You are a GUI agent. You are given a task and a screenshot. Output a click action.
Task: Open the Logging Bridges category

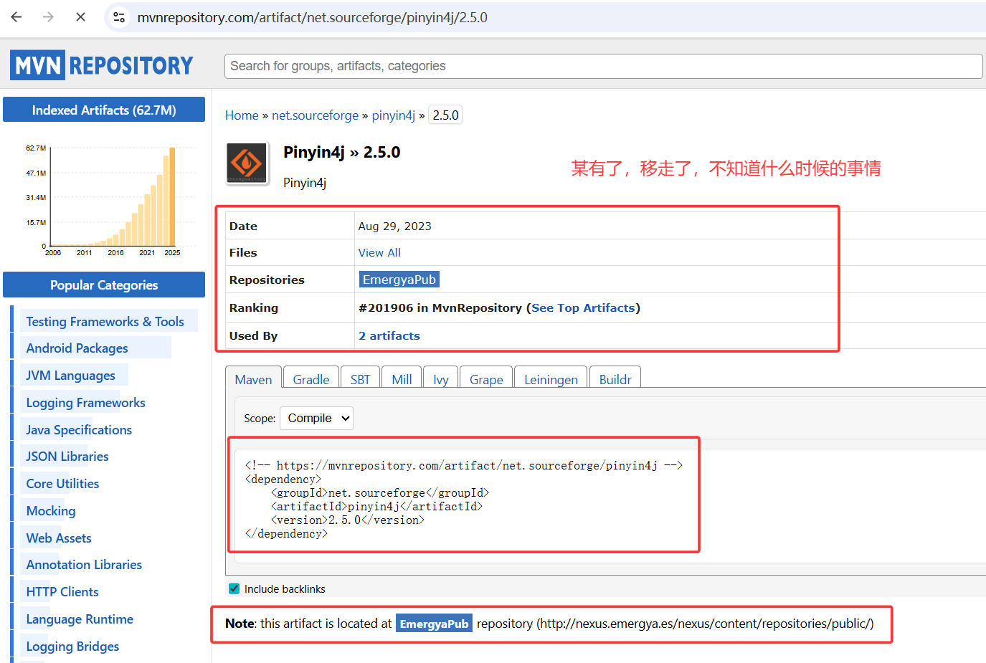(x=72, y=647)
